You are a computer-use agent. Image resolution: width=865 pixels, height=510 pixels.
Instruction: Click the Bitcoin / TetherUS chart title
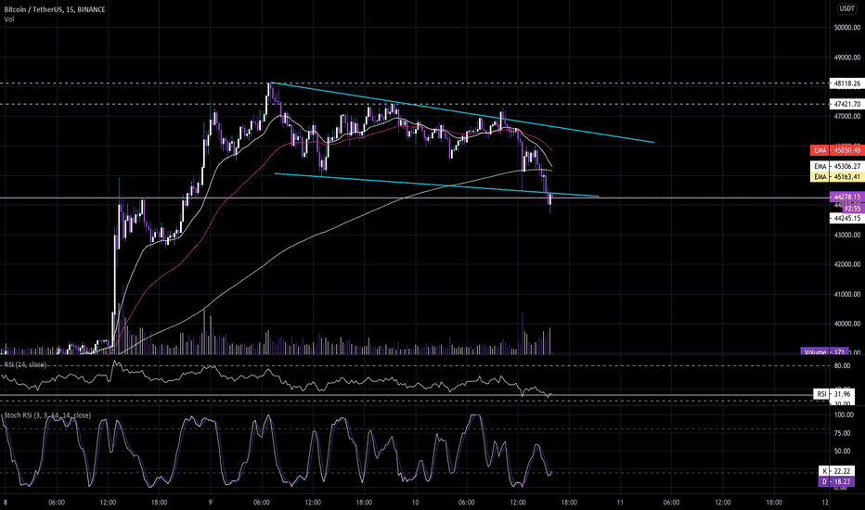[55, 9]
